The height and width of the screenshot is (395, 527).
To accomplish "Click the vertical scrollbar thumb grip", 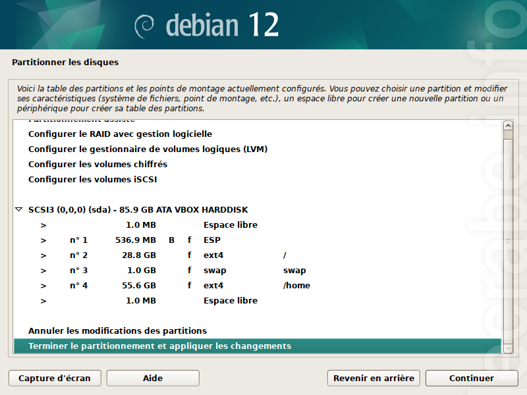I will click(508, 241).
